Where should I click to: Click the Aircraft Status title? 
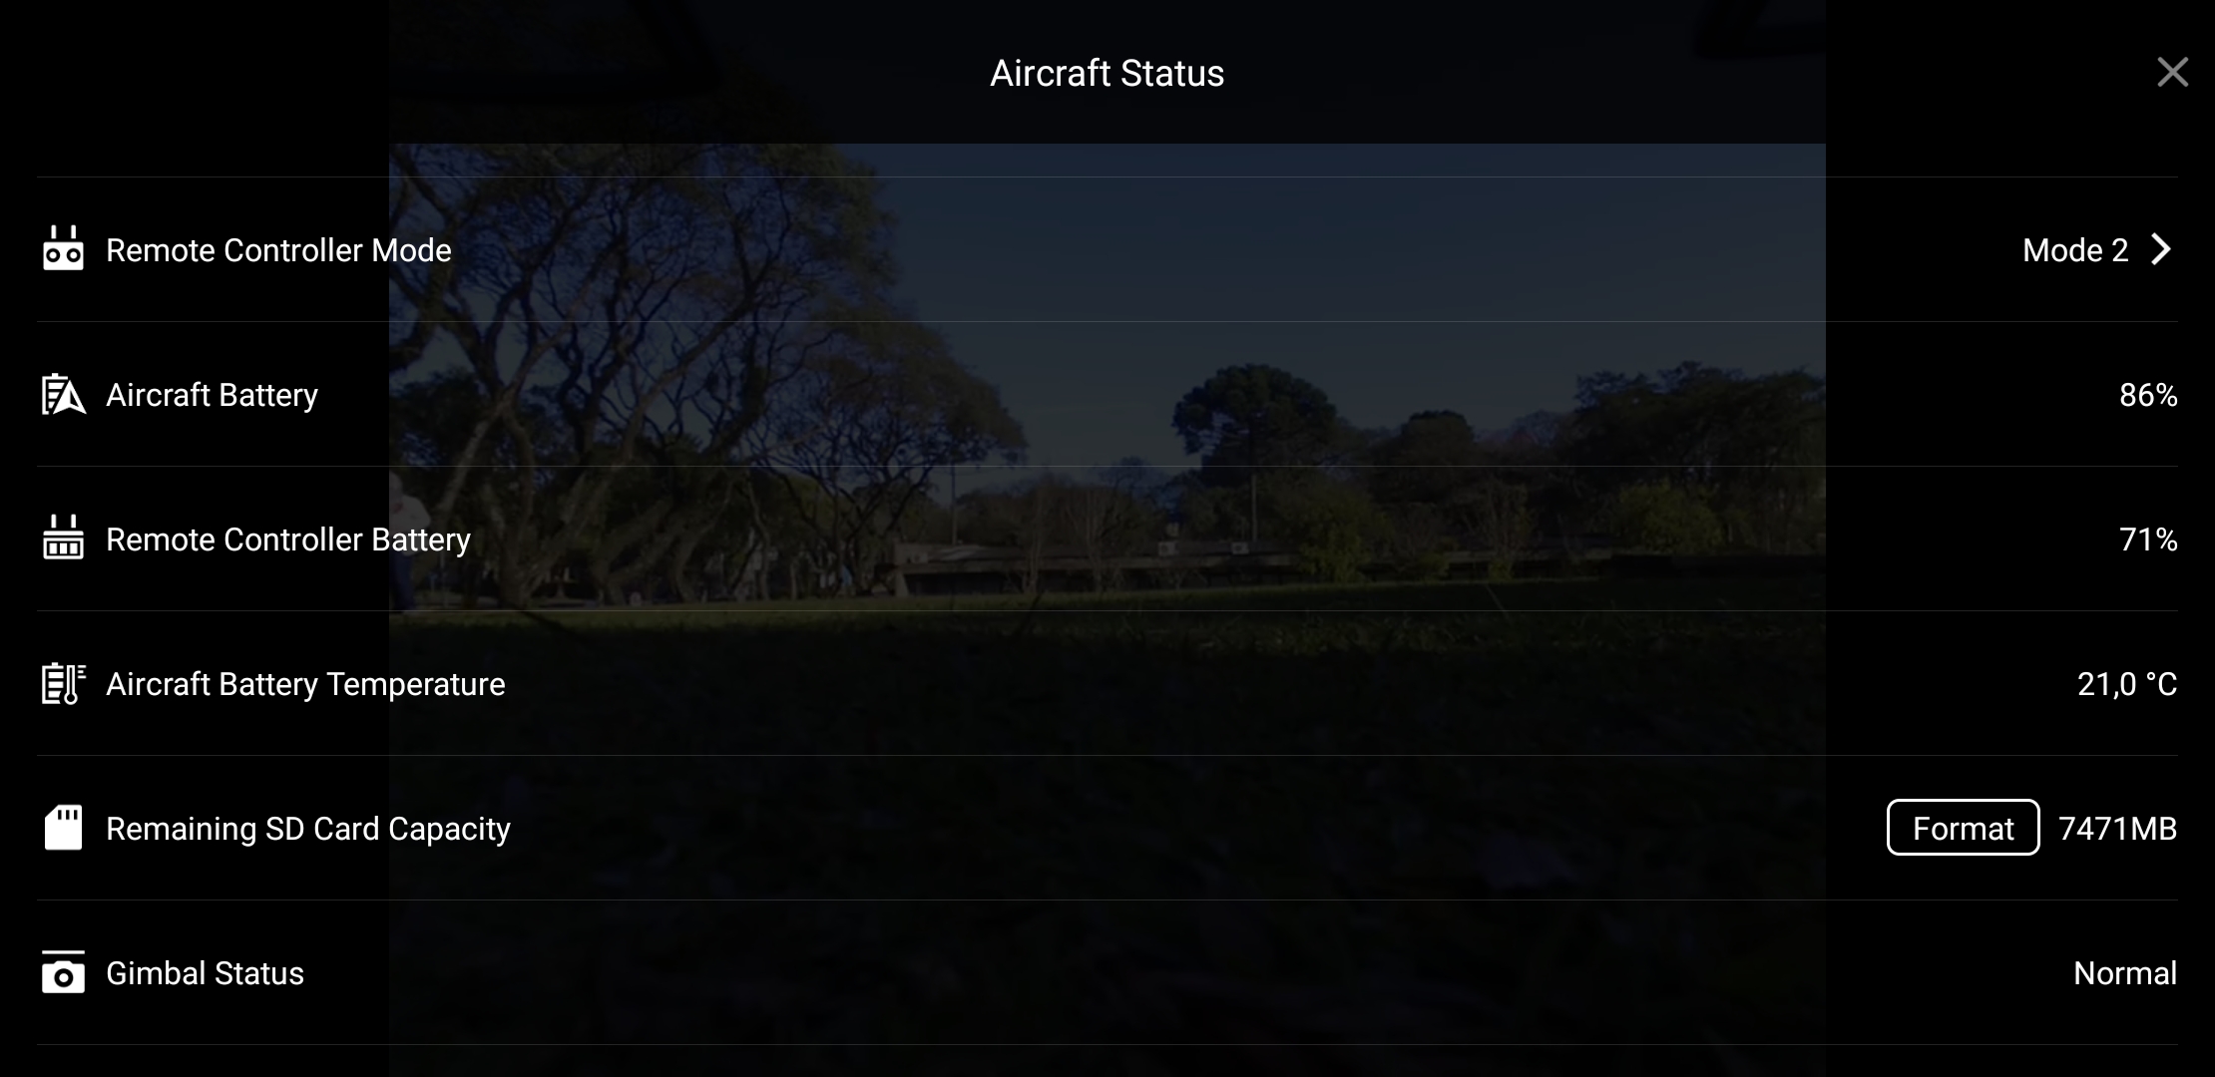tap(1107, 73)
